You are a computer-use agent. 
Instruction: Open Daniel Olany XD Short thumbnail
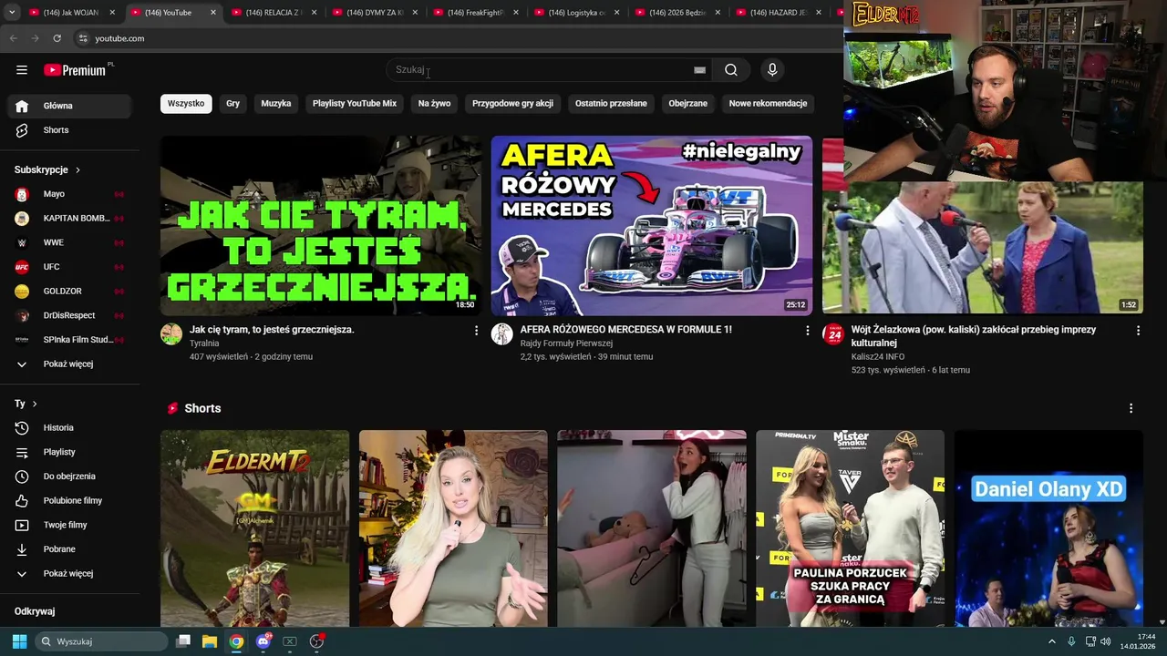[x=1048, y=528]
